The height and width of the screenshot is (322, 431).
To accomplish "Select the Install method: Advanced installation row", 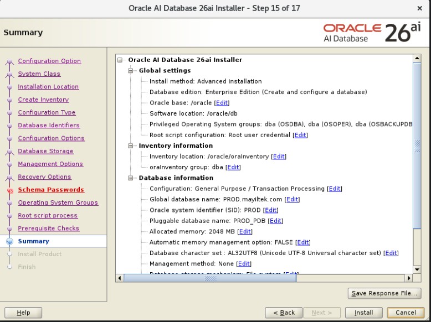I will pyautogui.click(x=206, y=81).
